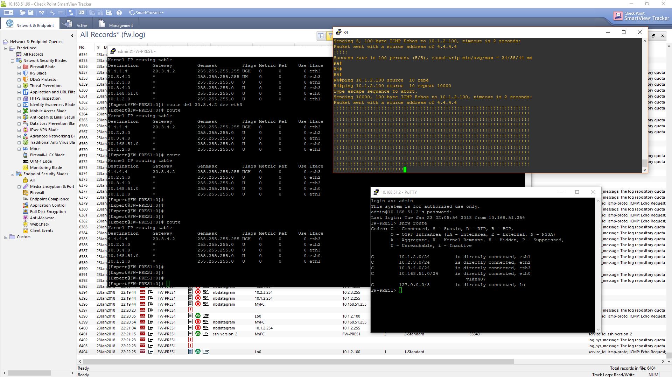Select log record 6401 ssh_version_2 service
The height and width of the screenshot is (377, 672).
pyautogui.click(x=225, y=334)
